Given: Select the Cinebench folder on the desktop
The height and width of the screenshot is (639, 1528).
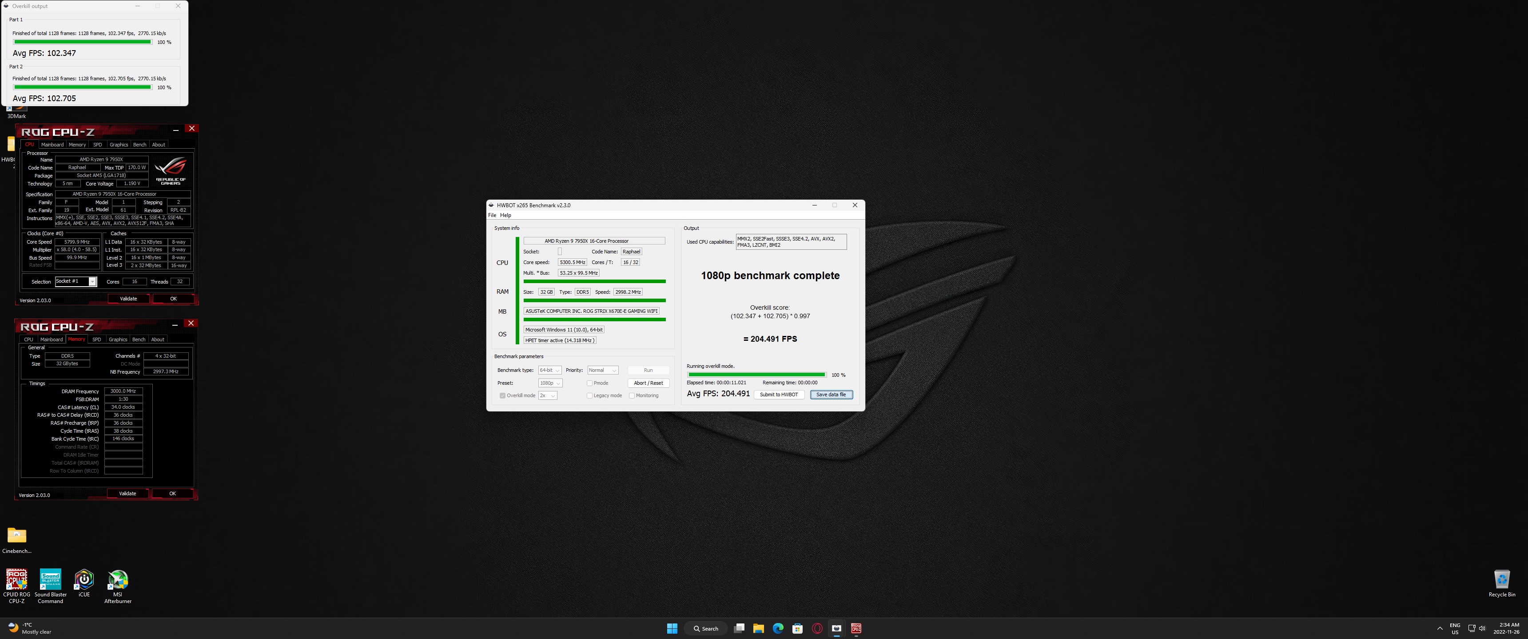Looking at the screenshot, I should tap(16, 540).
